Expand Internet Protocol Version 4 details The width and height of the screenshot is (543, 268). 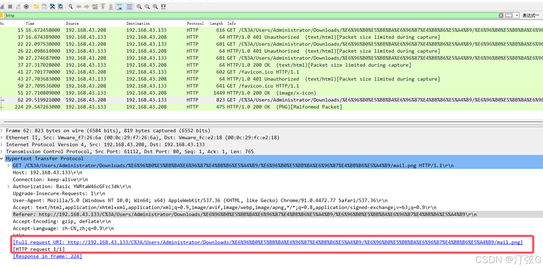(x=1, y=145)
